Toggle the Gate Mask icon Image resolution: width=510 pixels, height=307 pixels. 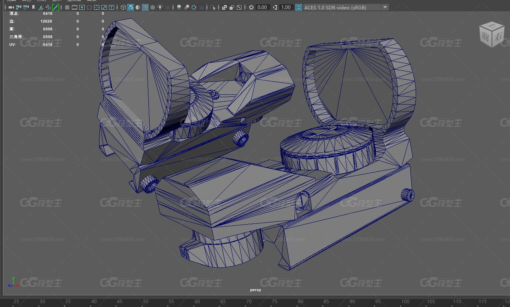click(89, 7)
